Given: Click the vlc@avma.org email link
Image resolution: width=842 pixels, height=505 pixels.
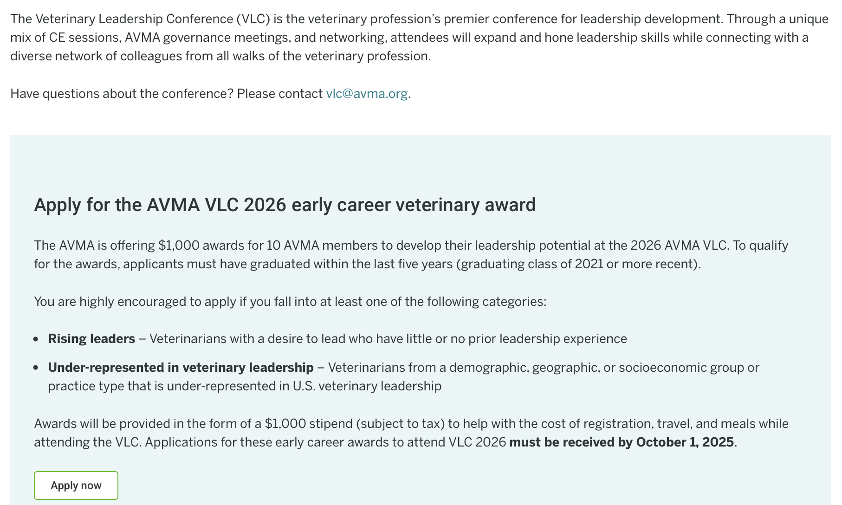Looking at the screenshot, I should [367, 94].
